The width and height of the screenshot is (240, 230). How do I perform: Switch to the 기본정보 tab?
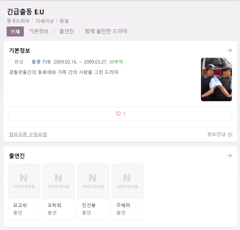coord(39,31)
